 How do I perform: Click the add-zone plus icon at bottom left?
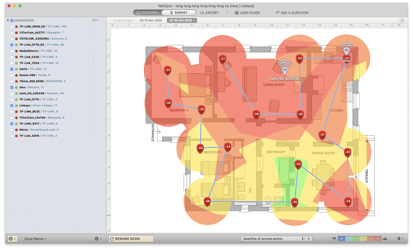pyautogui.click(x=11, y=239)
